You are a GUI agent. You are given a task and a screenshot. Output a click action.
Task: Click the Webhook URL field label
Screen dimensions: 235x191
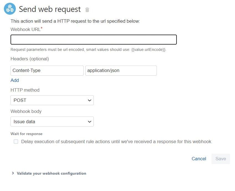click(x=25, y=29)
